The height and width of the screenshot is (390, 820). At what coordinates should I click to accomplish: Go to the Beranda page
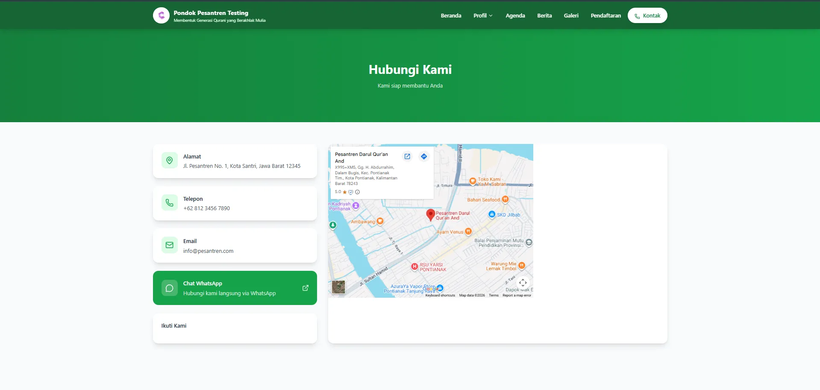[x=451, y=16]
